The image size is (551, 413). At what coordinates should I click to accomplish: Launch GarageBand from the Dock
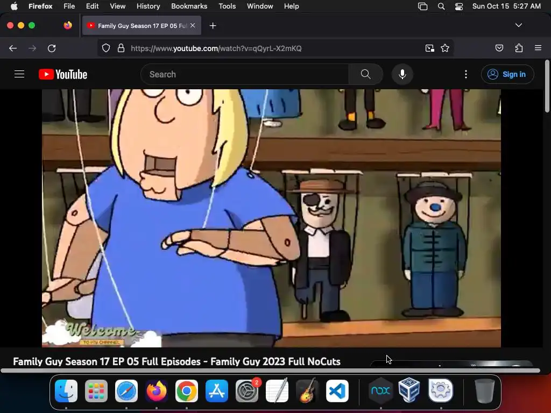[307, 391]
